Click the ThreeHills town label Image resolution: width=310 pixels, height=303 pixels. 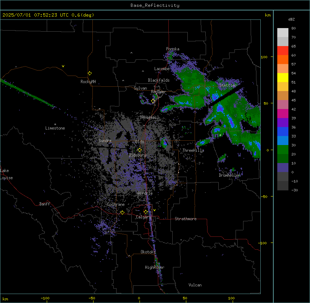[x=193, y=150]
